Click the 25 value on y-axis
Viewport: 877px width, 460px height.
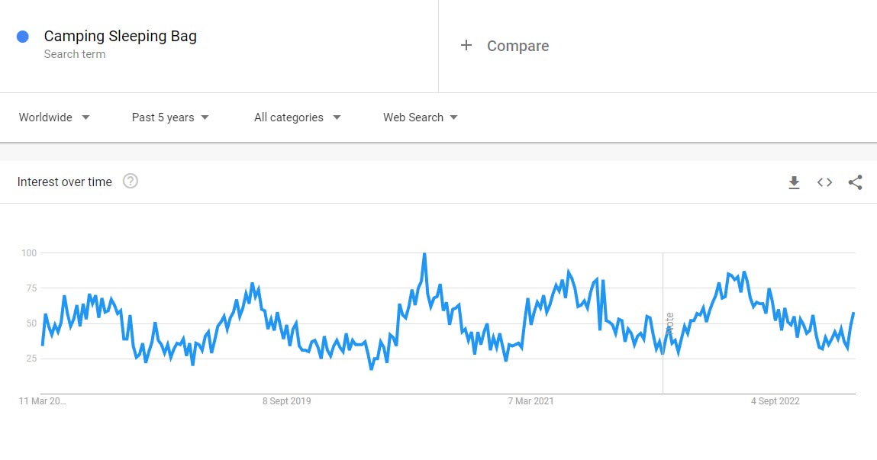click(x=31, y=359)
